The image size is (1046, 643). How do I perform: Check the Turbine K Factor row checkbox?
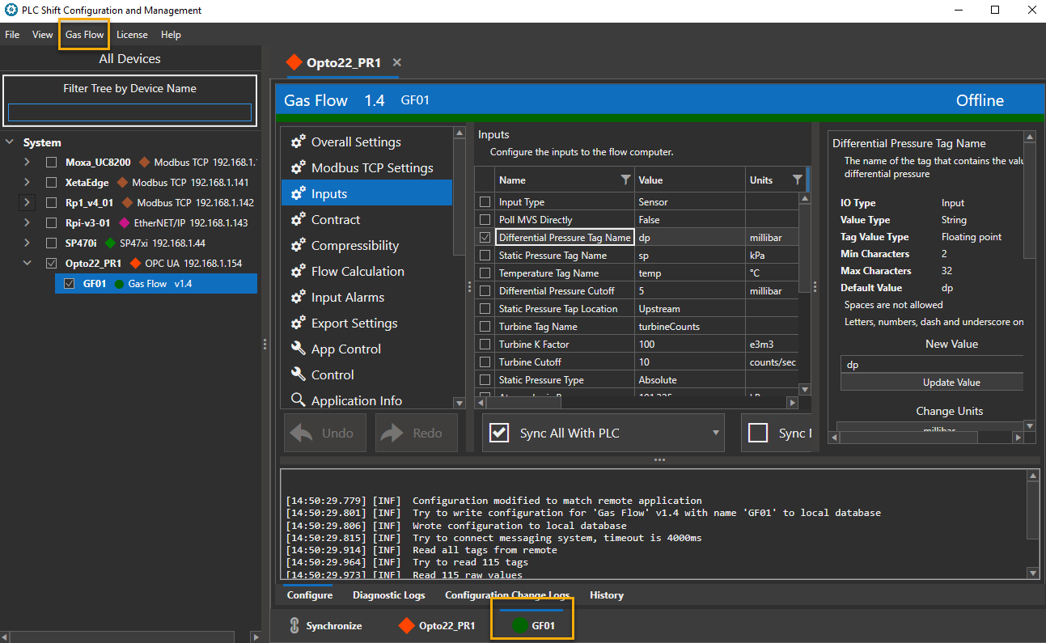point(485,345)
